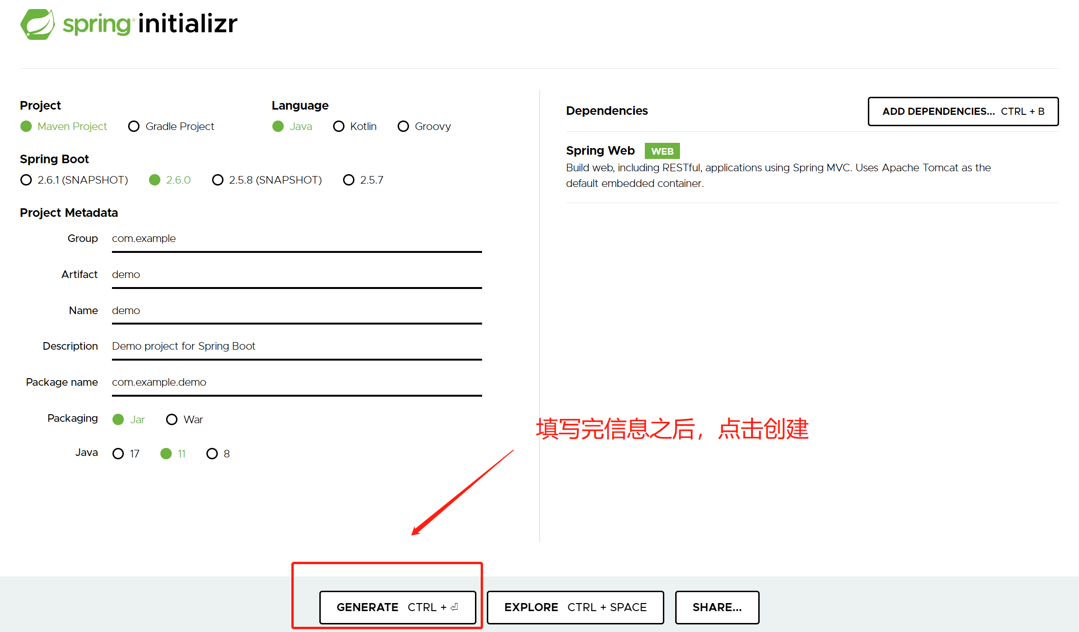Choose Kotlin as the language

tap(338, 126)
